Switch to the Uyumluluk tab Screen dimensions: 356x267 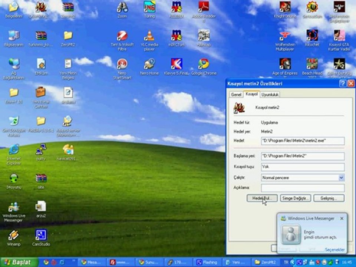click(x=270, y=95)
